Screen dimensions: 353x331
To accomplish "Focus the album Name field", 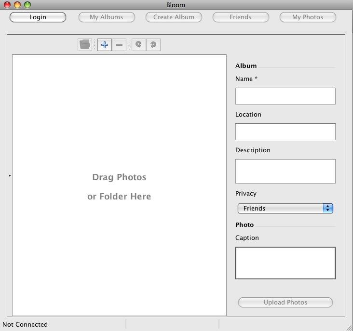I will click(x=285, y=96).
